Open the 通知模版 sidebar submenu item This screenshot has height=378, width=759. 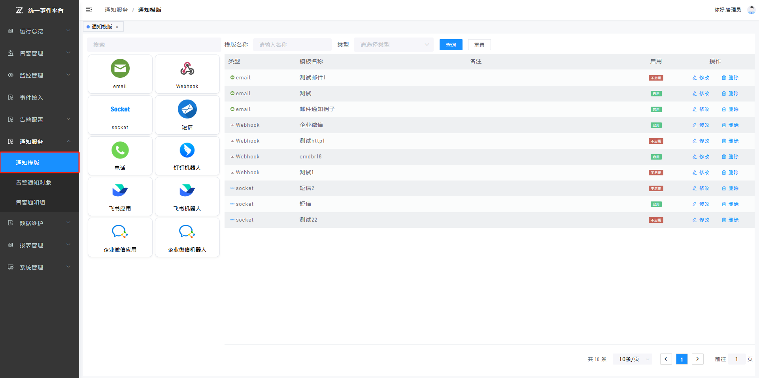click(x=40, y=162)
